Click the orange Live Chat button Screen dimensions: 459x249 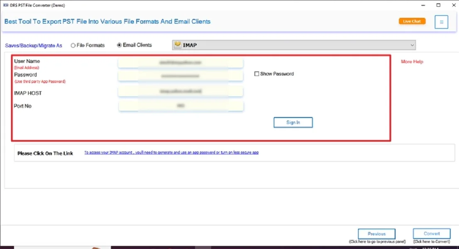412,21
